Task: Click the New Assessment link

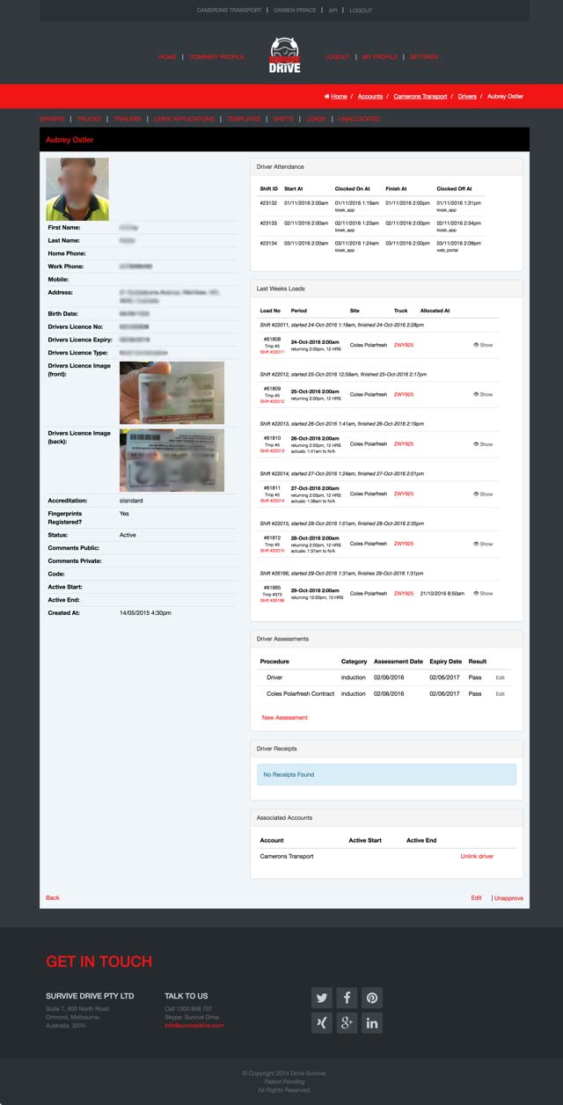Action: point(285,718)
